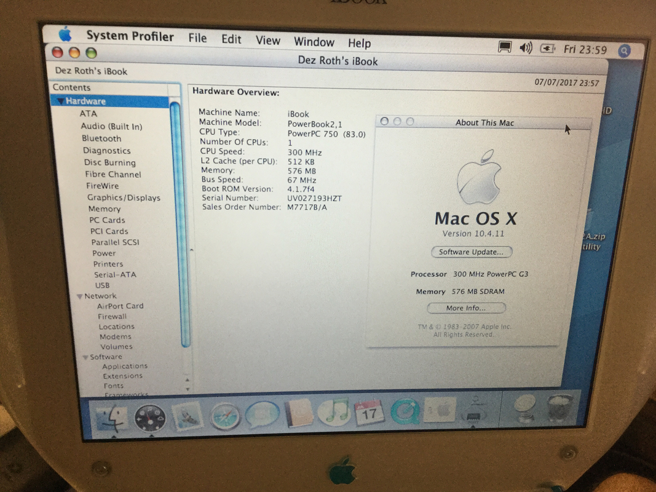The width and height of the screenshot is (656, 492).
Task: Open the Help menu
Action: (360, 43)
